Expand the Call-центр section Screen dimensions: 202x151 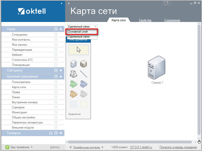[61, 70]
